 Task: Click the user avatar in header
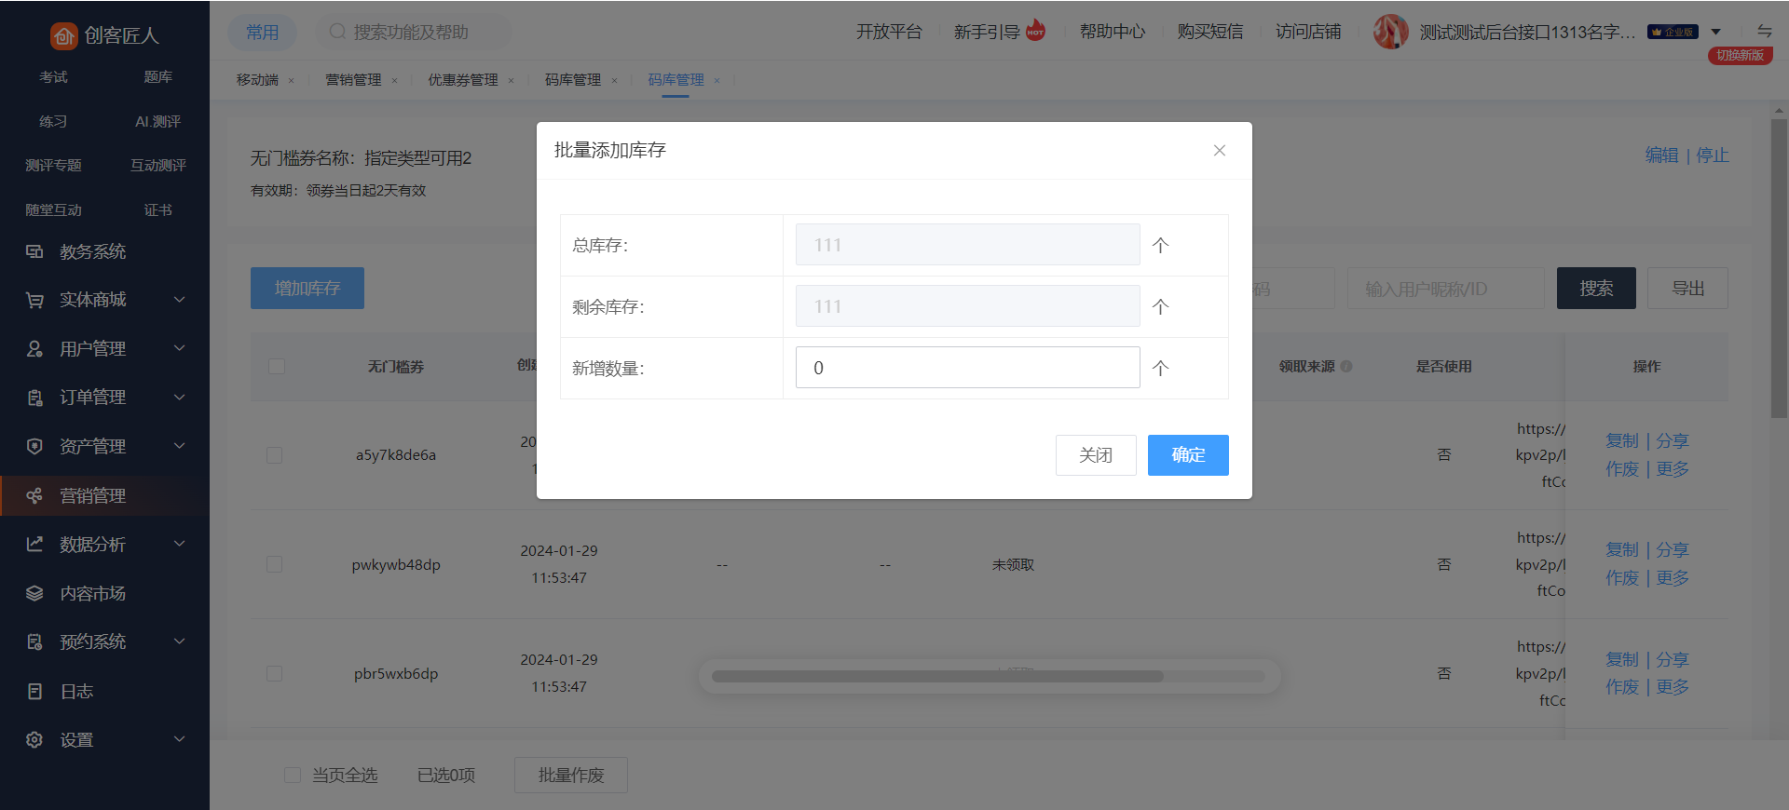pos(1390,33)
